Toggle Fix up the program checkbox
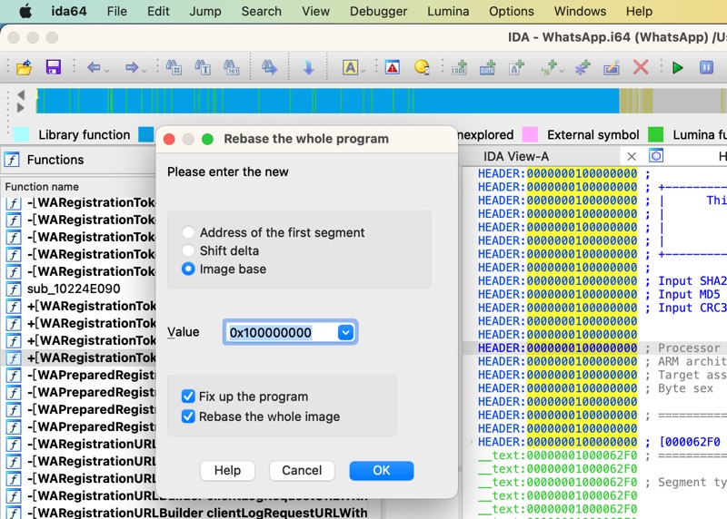This screenshot has width=727, height=519. click(188, 397)
